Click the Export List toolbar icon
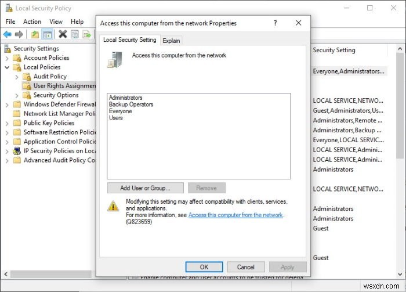Screen dimensions: 406x292 click(87, 34)
